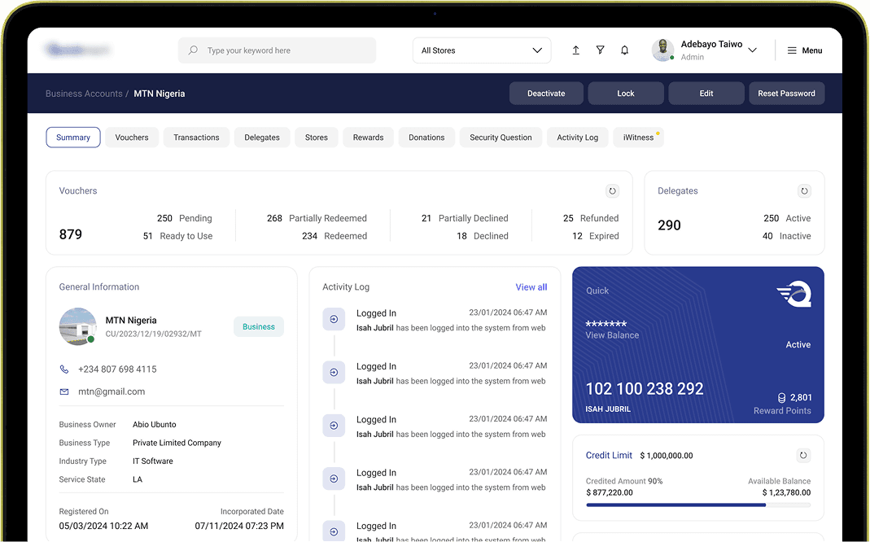This screenshot has width=870, height=542.
Task: Click the 40 Inactive delegates stat
Action: pos(787,236)
